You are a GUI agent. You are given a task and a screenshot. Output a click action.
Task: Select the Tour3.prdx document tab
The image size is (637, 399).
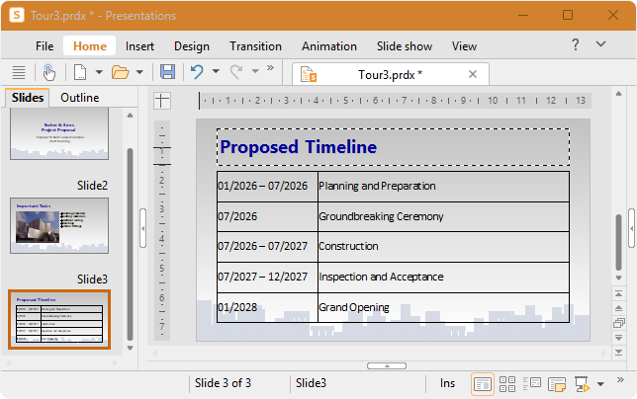click(x=390, y=75)
